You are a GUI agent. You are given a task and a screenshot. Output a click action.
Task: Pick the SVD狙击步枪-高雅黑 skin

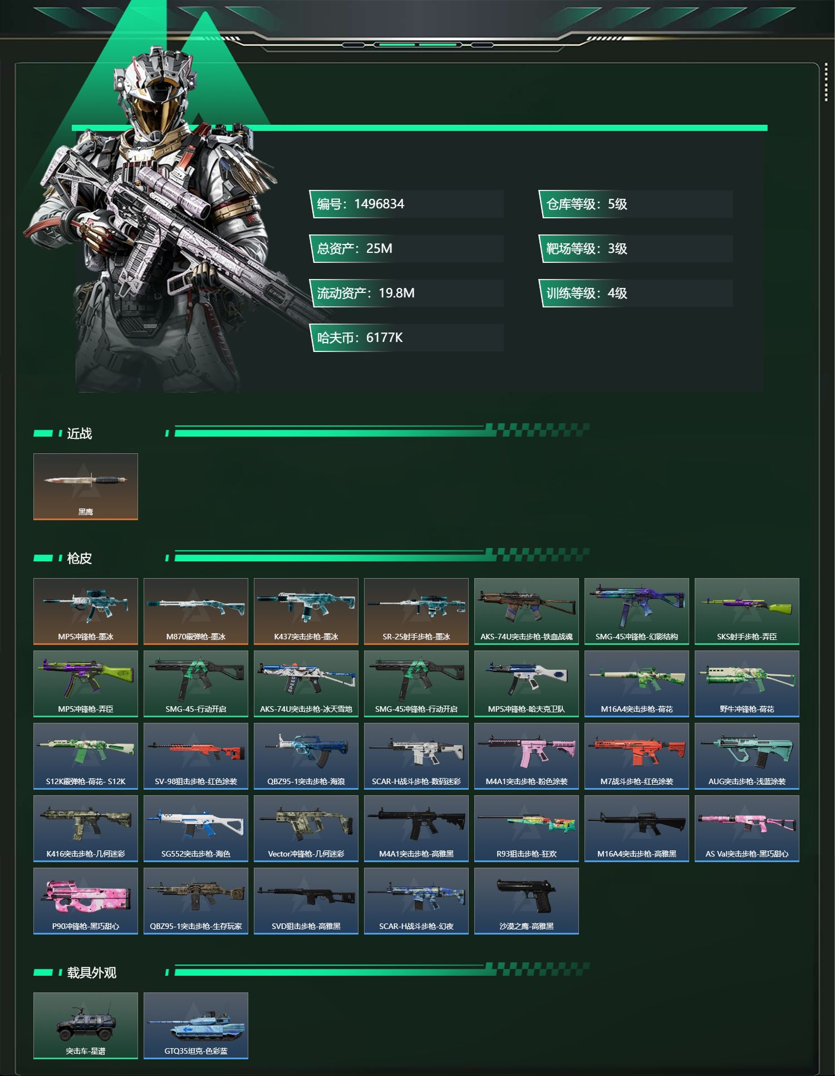click(306, 901)
